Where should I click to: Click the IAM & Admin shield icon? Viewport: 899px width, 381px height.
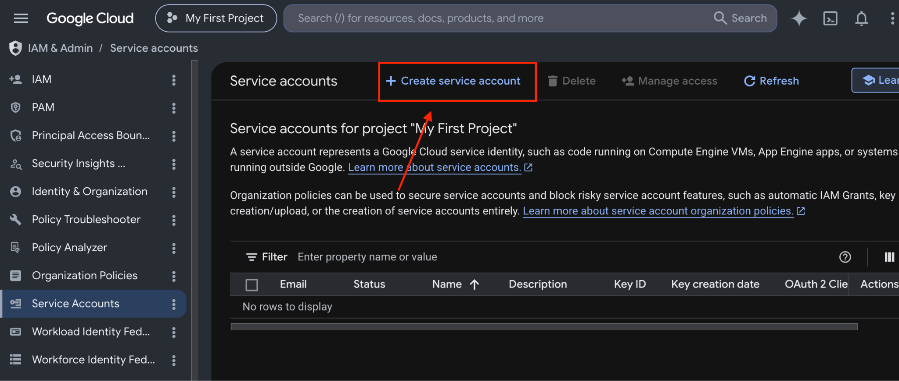15,48
